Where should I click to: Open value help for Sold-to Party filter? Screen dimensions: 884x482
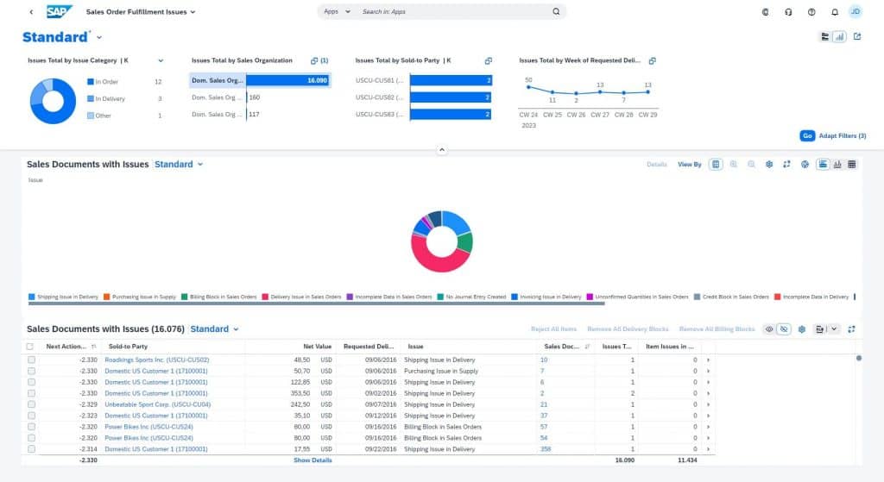pos(489,60)
